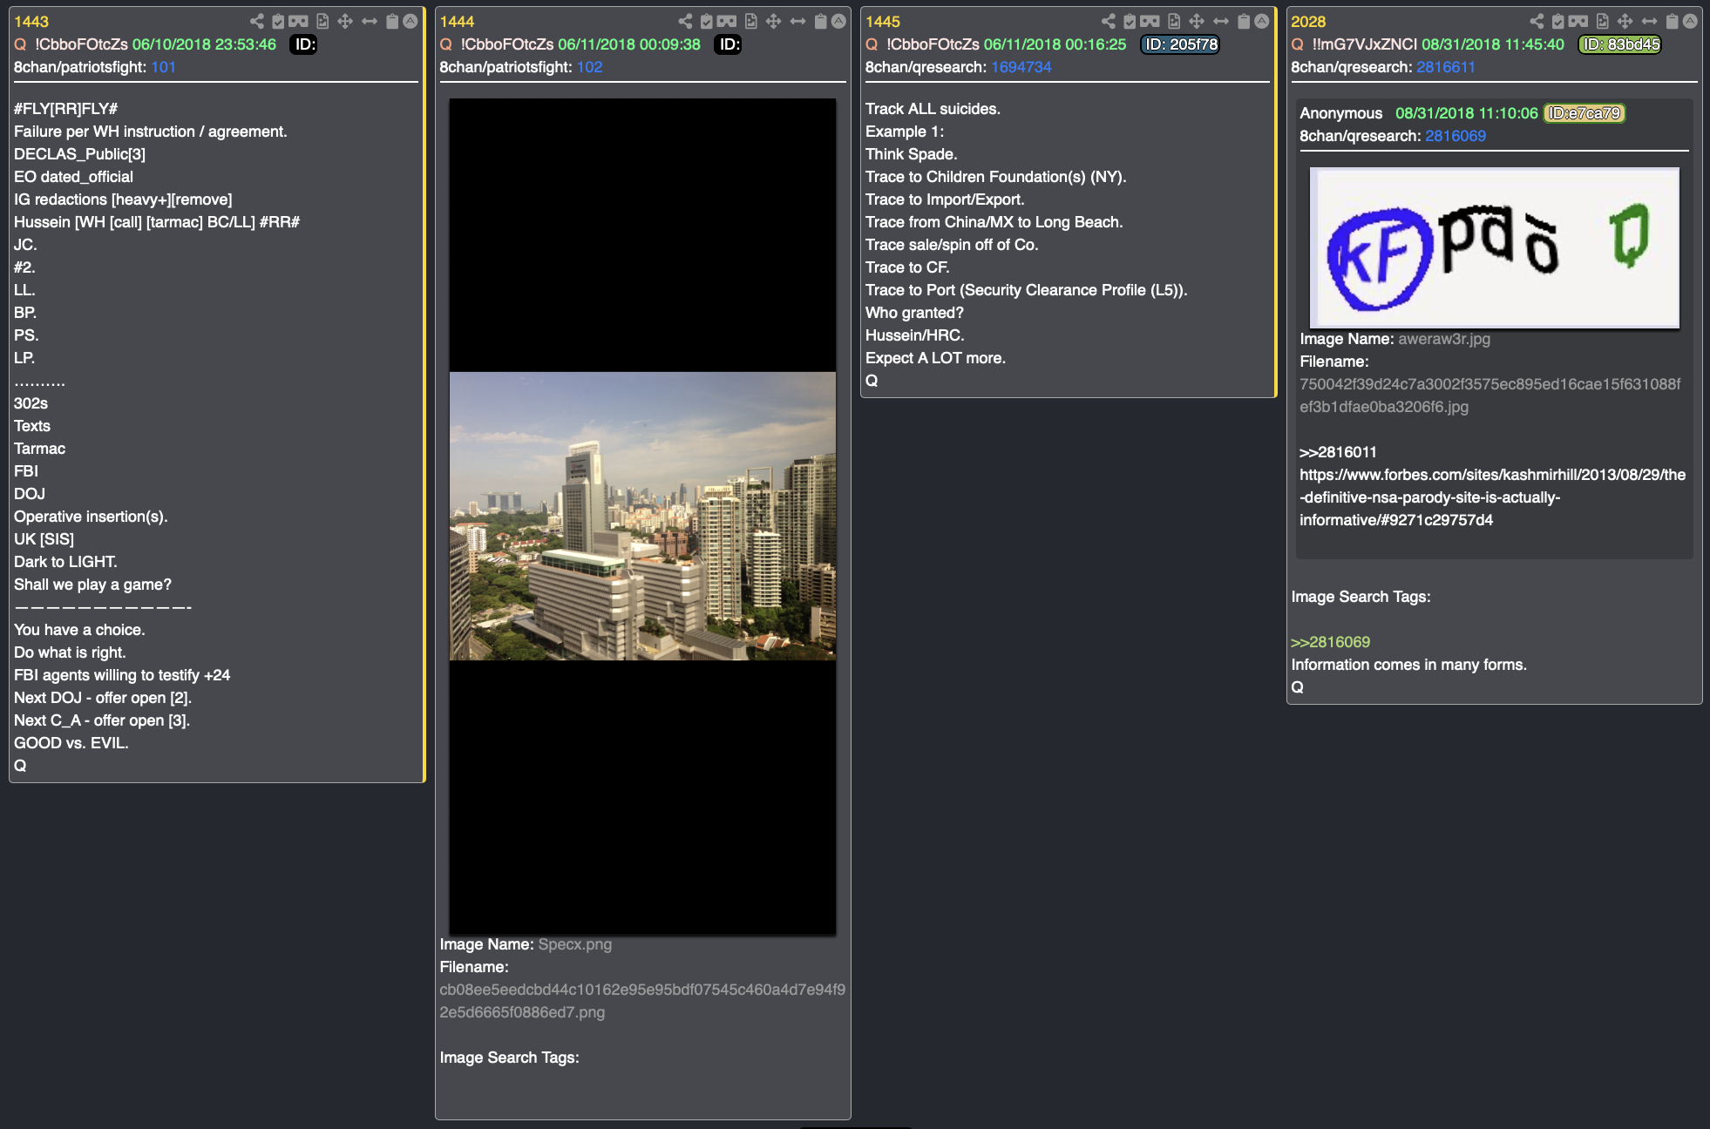Click the clipboard-check icon on post 1444
The image size is (1710, 1129).
pyautogui.click(x=707, y=21)
